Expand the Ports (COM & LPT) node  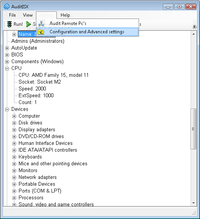point(14,191)
